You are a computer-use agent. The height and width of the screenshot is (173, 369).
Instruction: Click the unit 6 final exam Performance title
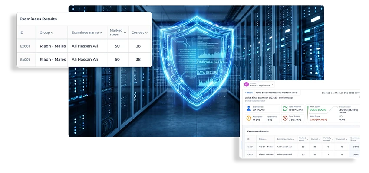[x=269, y=98]
